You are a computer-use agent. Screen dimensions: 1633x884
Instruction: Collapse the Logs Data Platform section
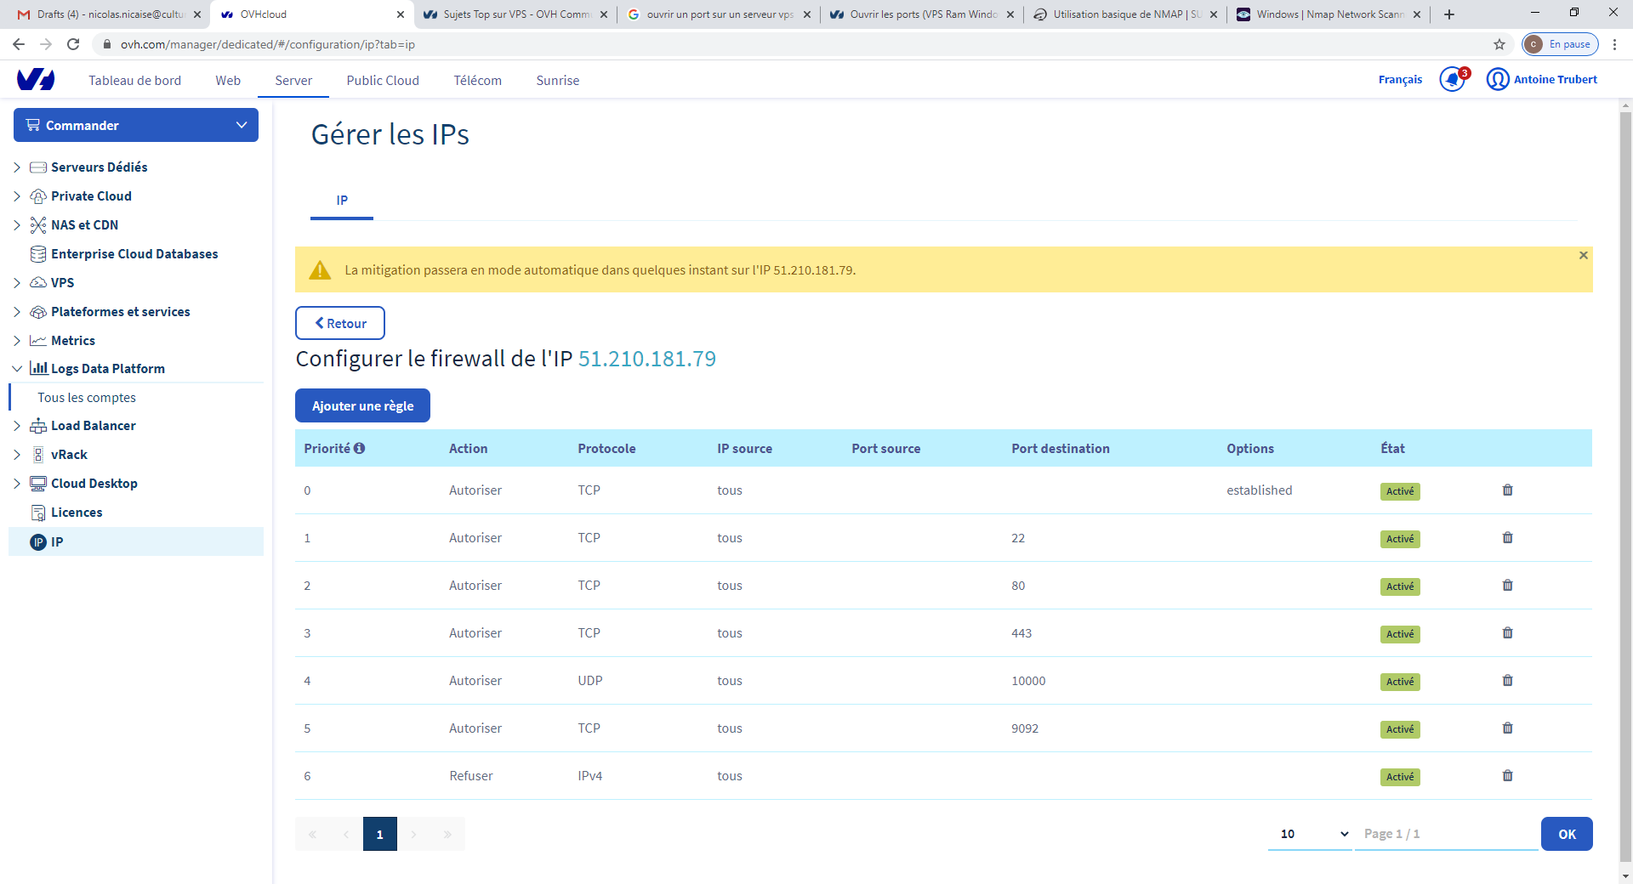click(17, 369)
